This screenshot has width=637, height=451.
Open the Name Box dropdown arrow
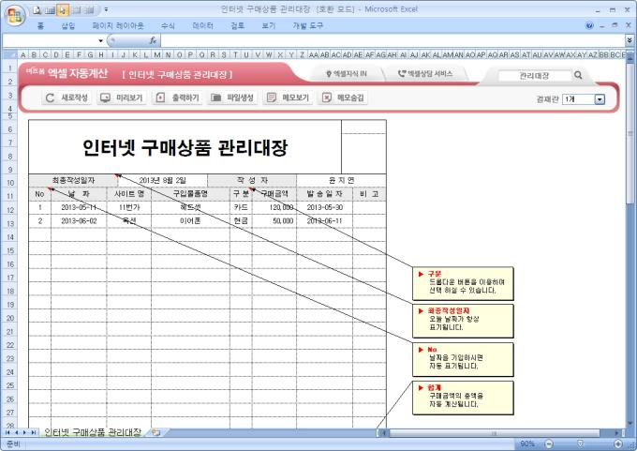point(100,40)
